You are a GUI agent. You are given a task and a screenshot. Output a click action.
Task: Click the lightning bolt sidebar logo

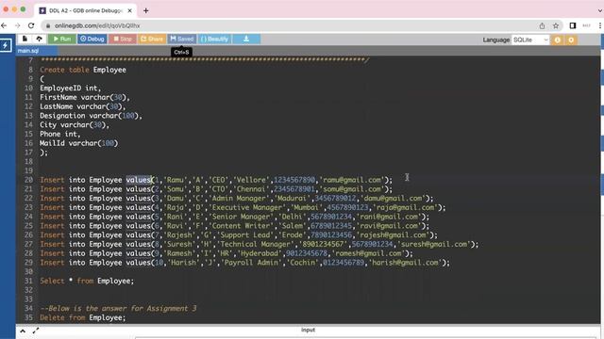(x=6, y=45)
